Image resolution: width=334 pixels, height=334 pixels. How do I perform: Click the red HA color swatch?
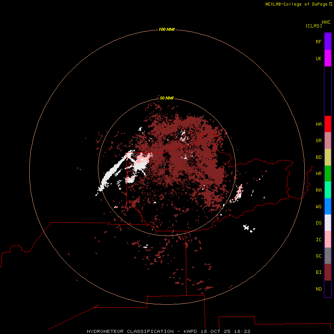(x=328, y=124)
